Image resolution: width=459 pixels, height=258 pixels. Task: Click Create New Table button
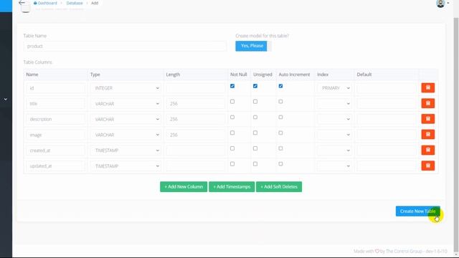417,211
